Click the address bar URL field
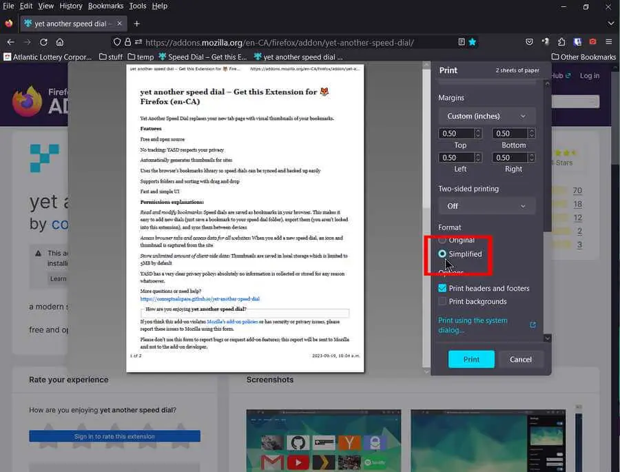This screenshot has height=472, width=620. (x=280, y=42)
